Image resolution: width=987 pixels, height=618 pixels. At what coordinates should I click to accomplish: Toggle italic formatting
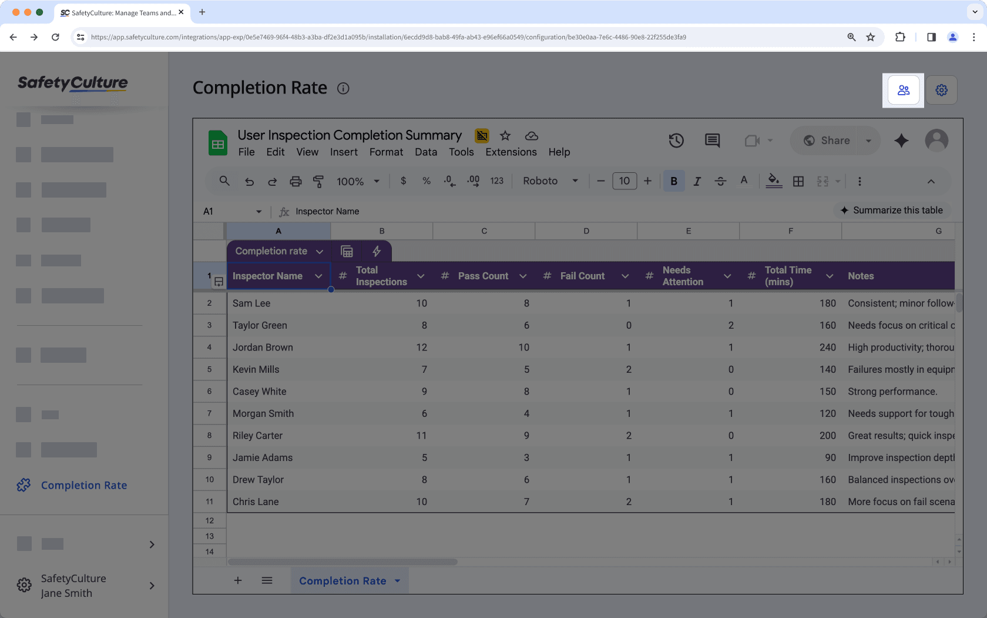tap(697, 181)
